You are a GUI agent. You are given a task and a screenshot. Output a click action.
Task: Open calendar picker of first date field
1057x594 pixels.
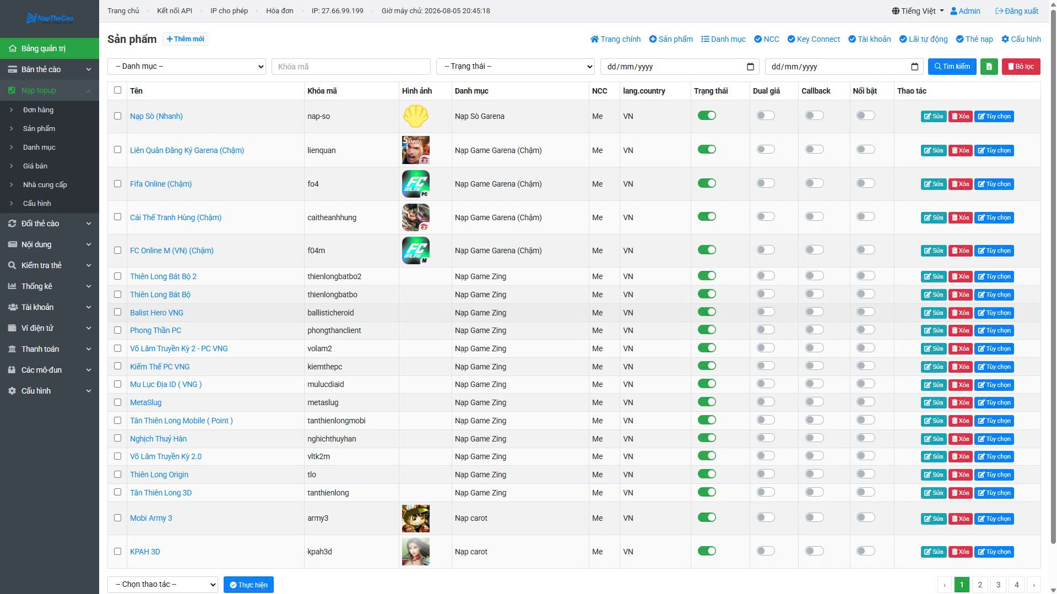(750, 67)
